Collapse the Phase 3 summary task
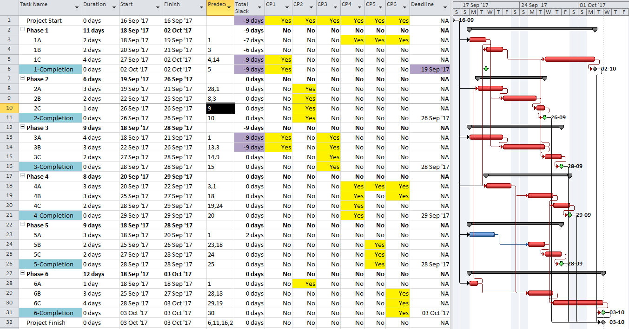This screenshot has height=329, width=629. click(22, 128)
